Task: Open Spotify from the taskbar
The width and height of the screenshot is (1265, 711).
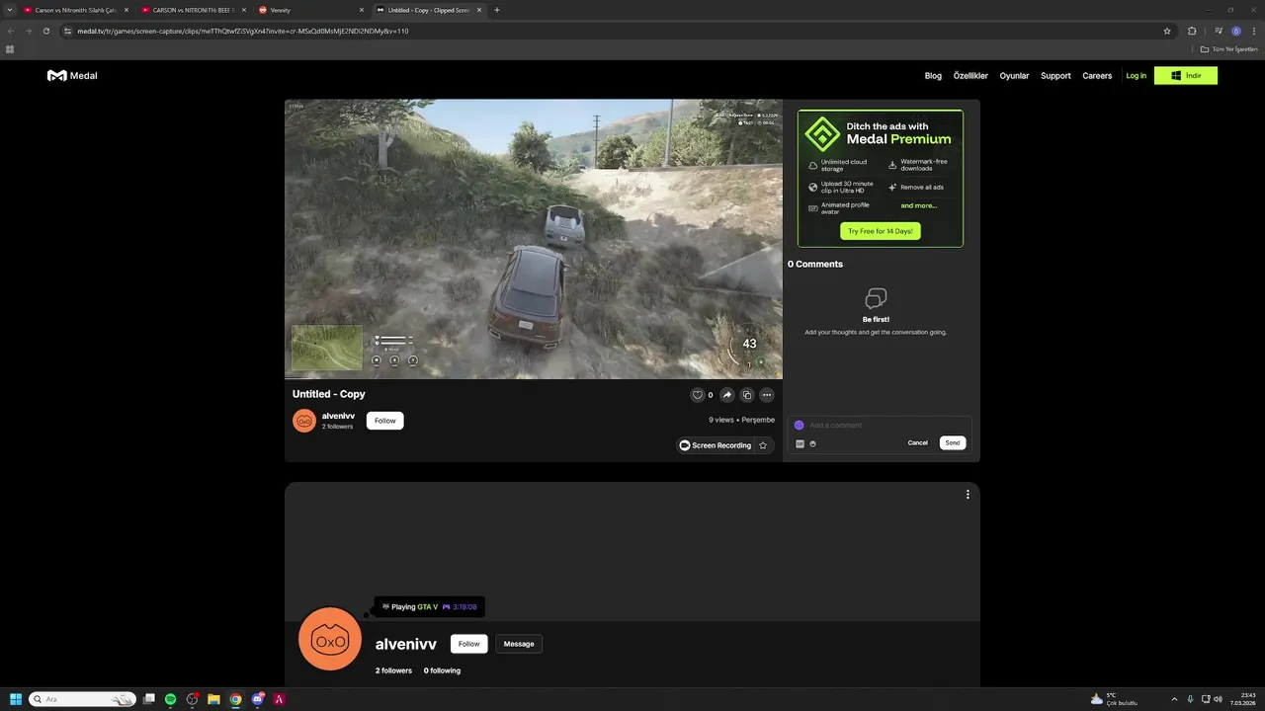Action: (170, 699)
